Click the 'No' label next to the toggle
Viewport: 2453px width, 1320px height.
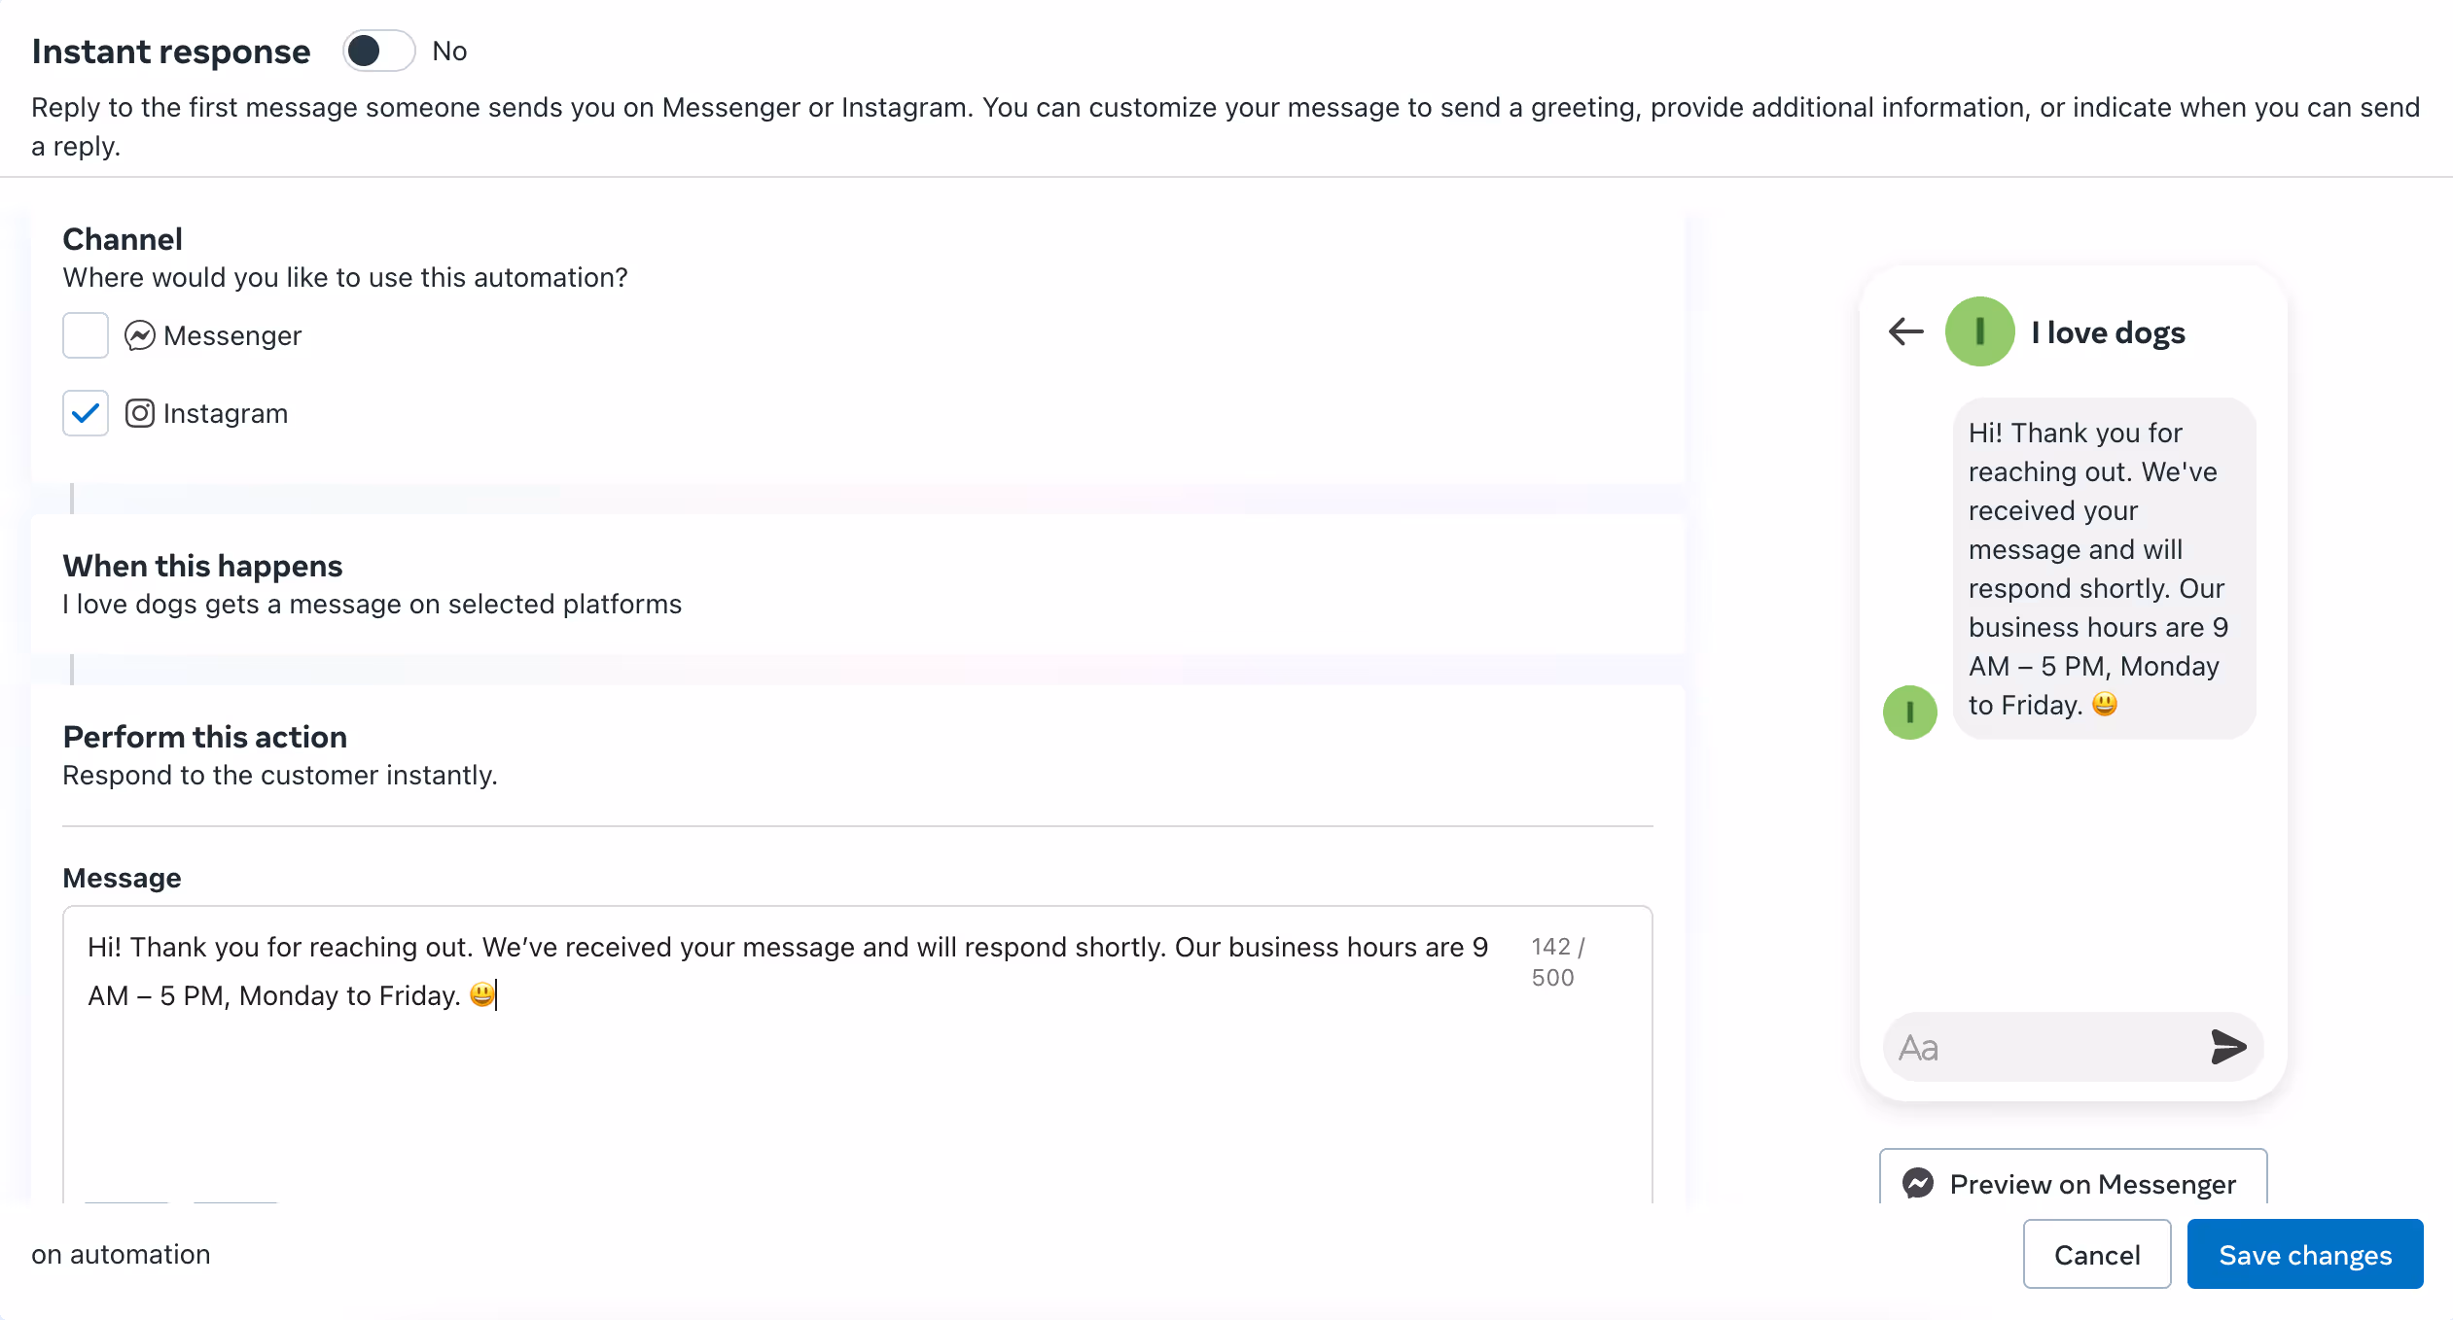tap(448, 51)
